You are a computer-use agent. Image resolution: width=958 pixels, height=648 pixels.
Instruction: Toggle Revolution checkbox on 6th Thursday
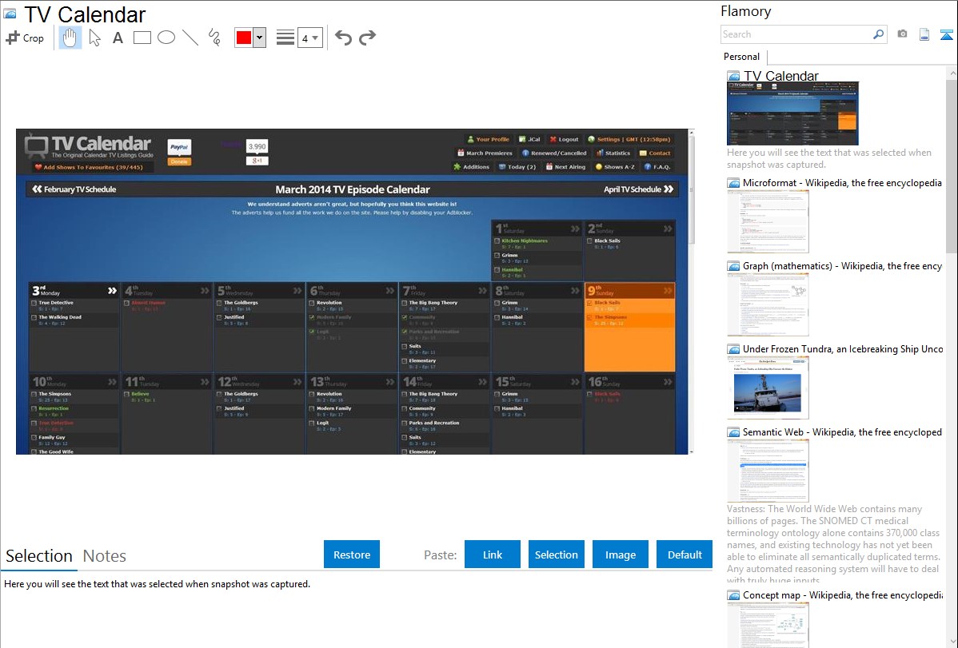(x=312, y=303)
